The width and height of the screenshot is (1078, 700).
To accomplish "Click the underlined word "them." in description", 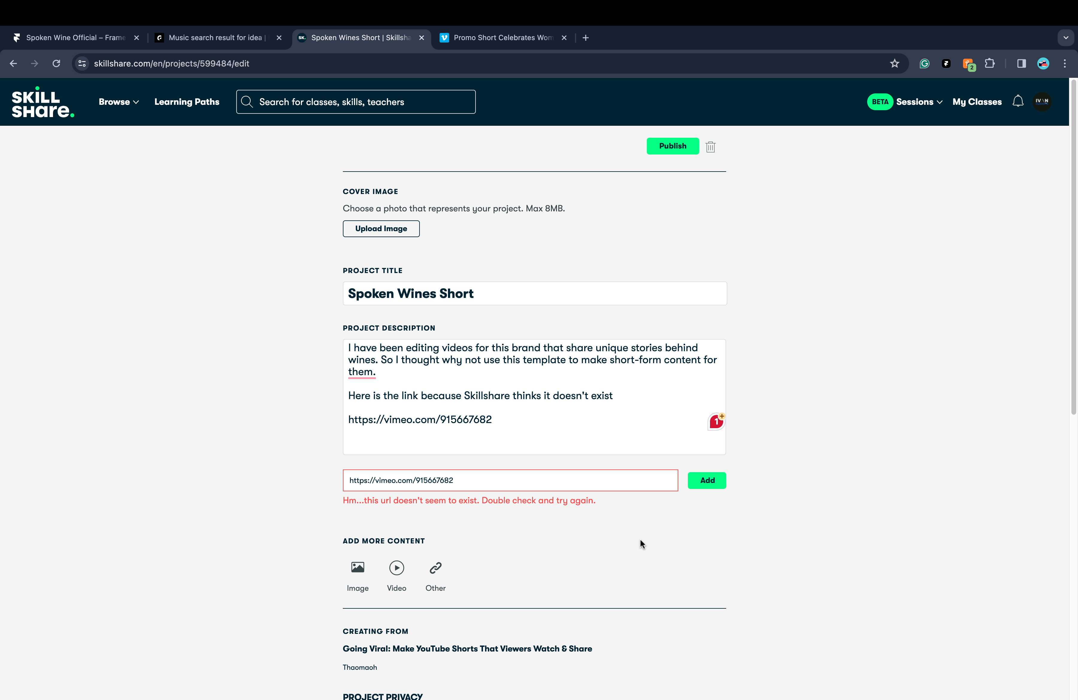I will [361, 372].
